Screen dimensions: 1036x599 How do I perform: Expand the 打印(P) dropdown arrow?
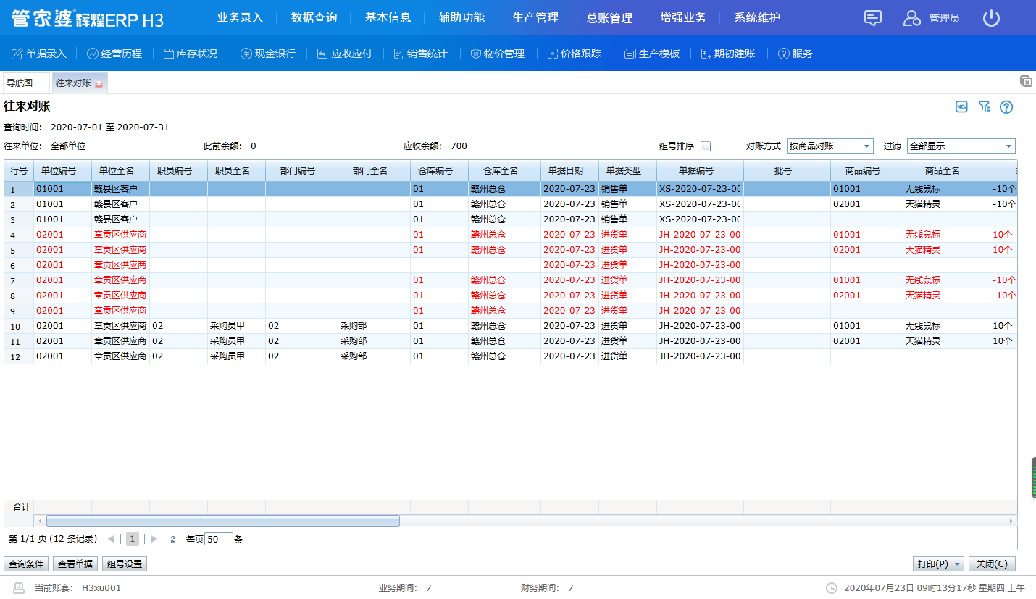click(957, 564)
